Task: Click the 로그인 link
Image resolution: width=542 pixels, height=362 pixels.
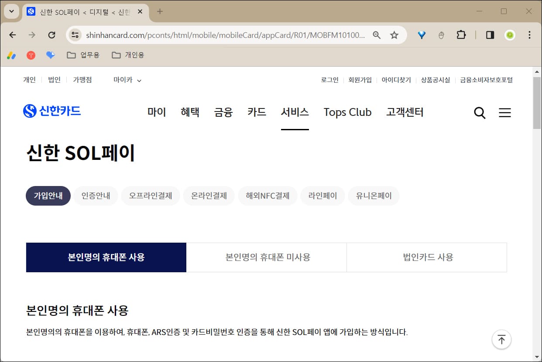Action: [x=329, y=80]
